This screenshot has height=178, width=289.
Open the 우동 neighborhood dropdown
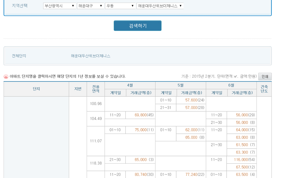(120, 6)
